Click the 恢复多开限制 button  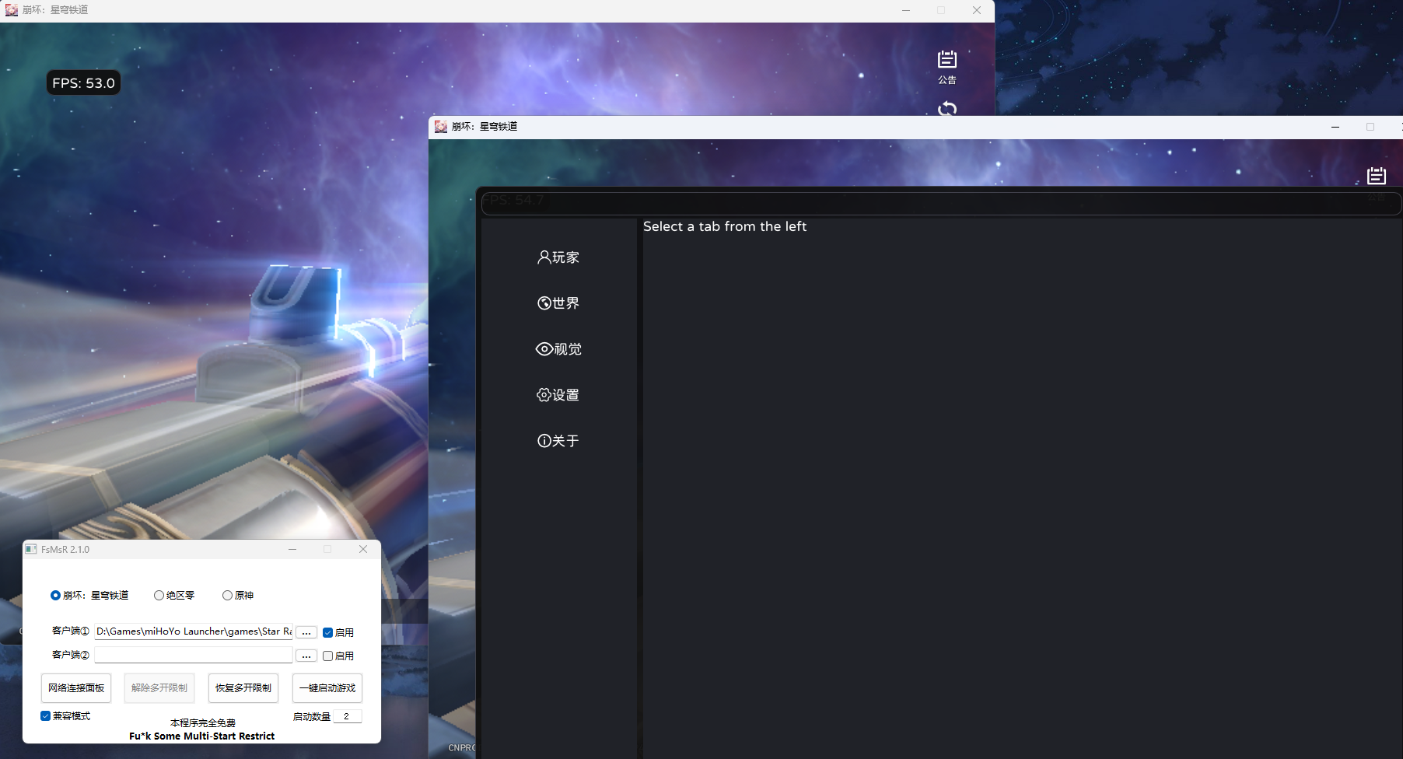point(243,688)
